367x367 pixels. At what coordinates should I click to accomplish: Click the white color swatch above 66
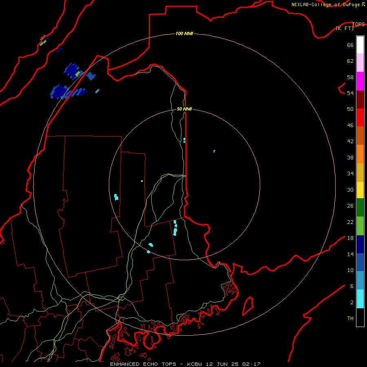[x=360, y=45]
